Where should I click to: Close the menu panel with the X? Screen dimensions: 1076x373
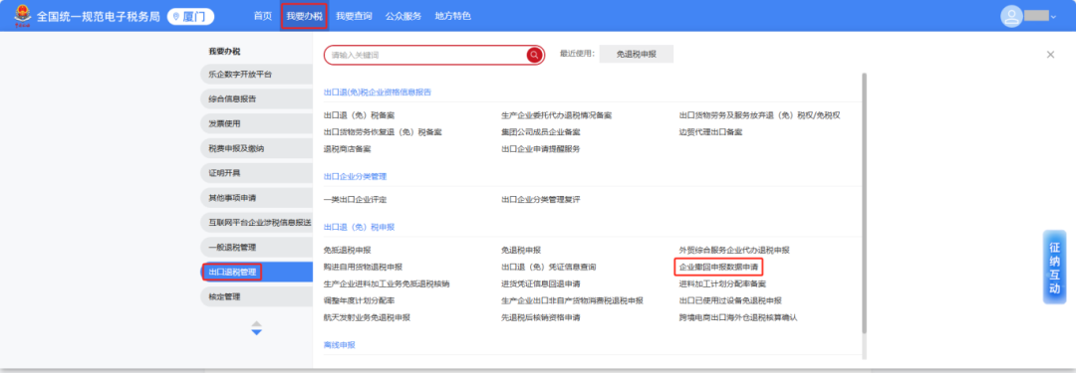click(1050, 54)
